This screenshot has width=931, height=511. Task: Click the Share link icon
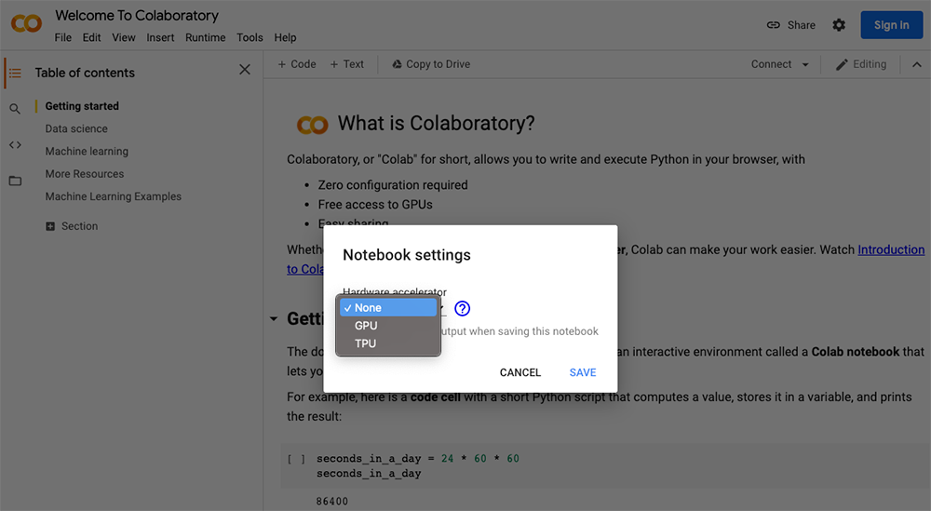[773, 25]
